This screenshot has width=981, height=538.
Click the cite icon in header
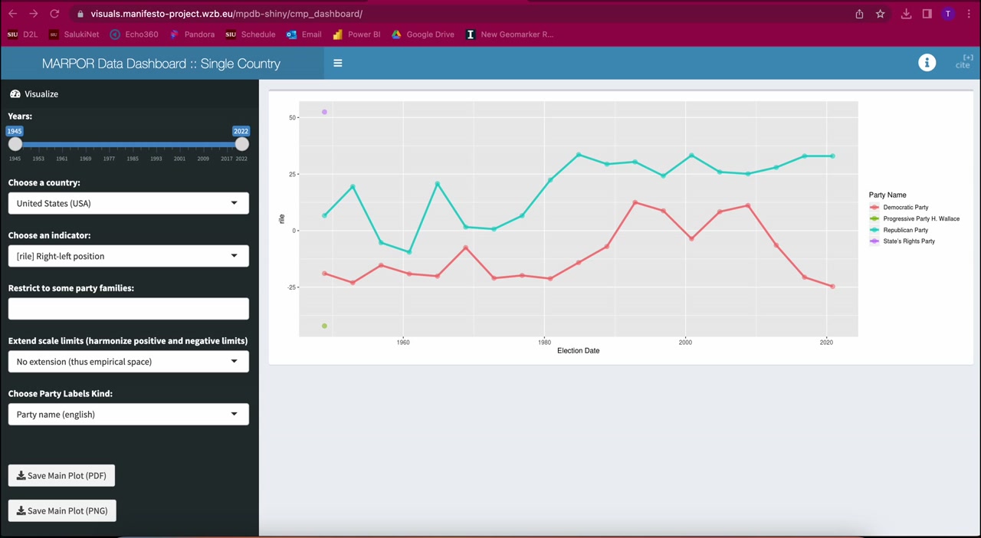pyautogui.click(x=963, y=62)
